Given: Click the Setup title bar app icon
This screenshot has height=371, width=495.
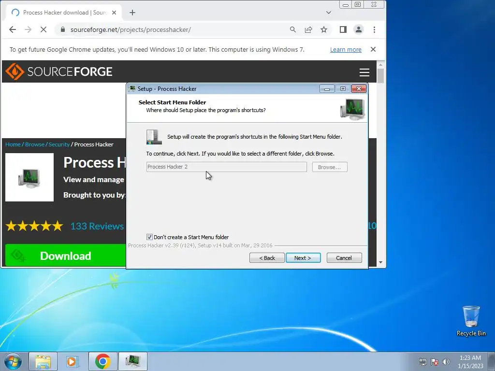Looking at the screenshot, I should [x=132, y=89].
